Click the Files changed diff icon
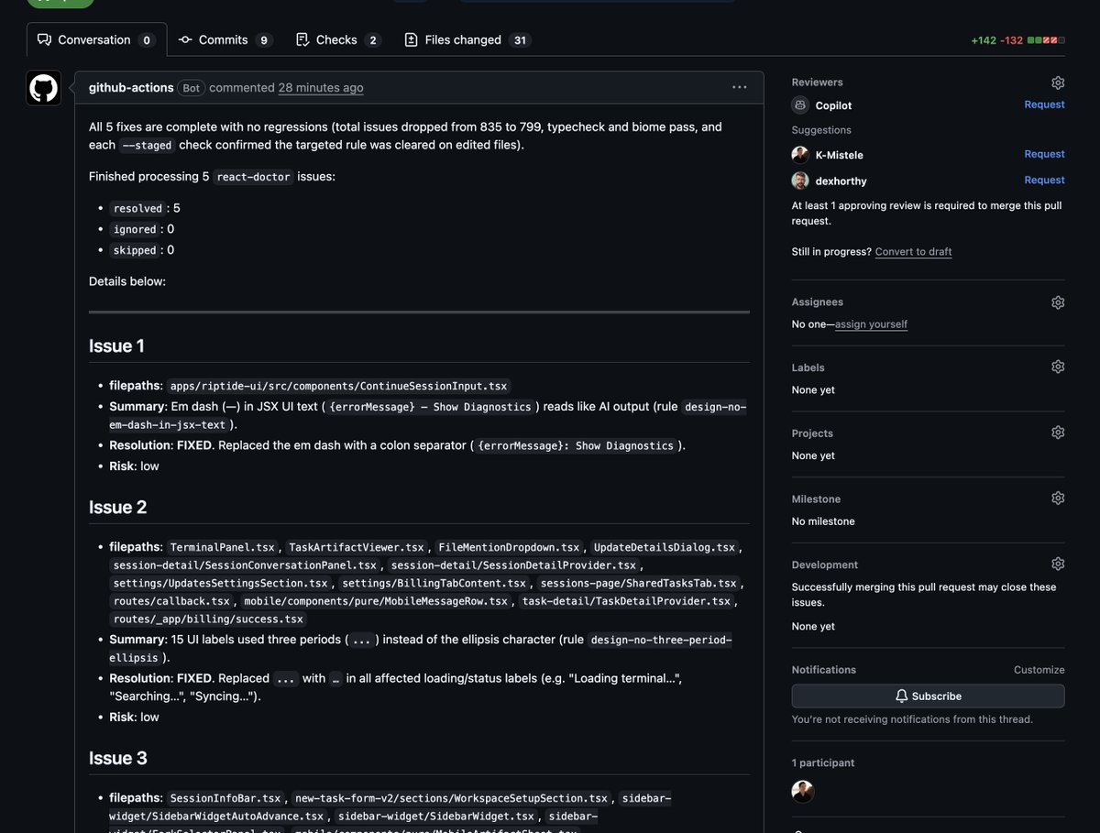The width and height of the screenshot is (1100, 833). pos(411,39)
